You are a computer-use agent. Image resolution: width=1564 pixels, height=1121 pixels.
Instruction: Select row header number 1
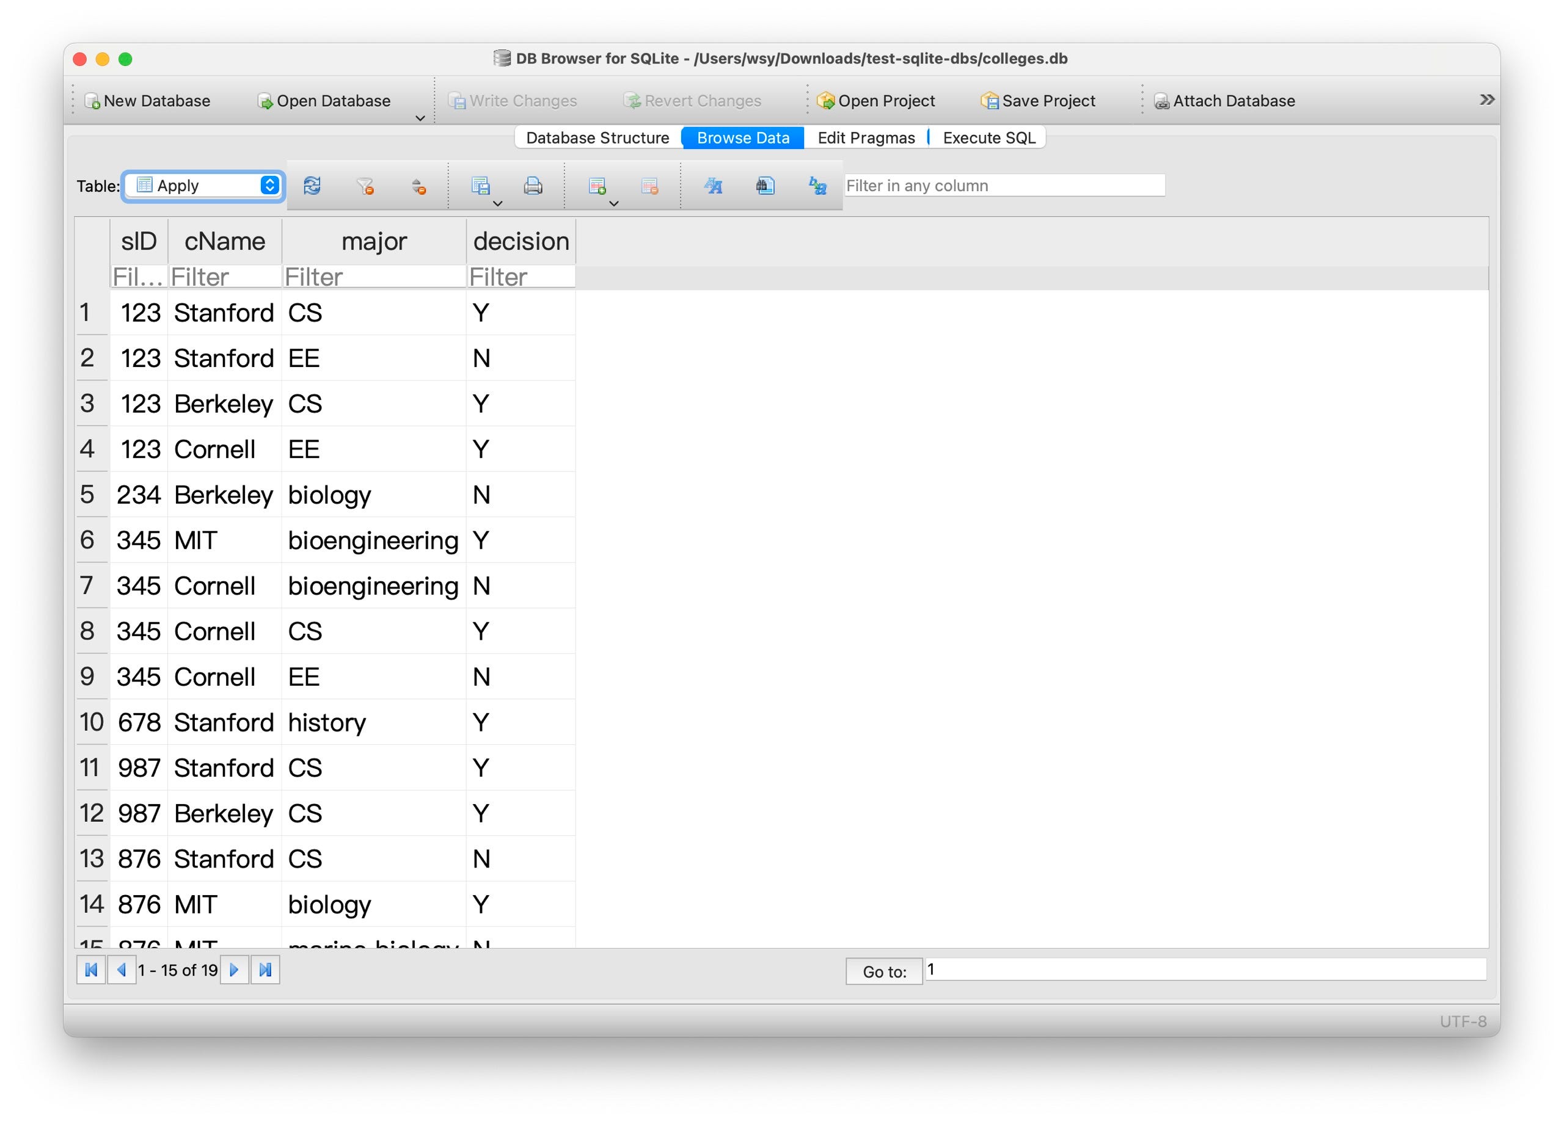coord(92,313)
